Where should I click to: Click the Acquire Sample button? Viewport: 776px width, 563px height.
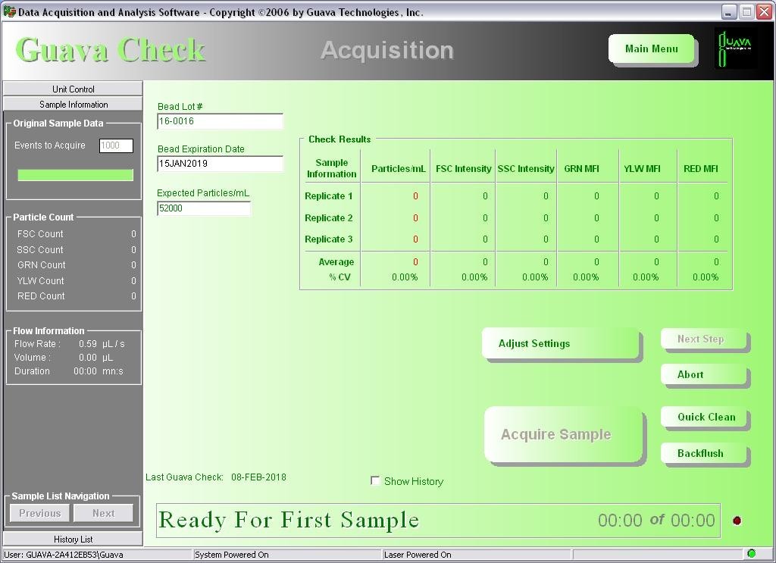[563, 434]
